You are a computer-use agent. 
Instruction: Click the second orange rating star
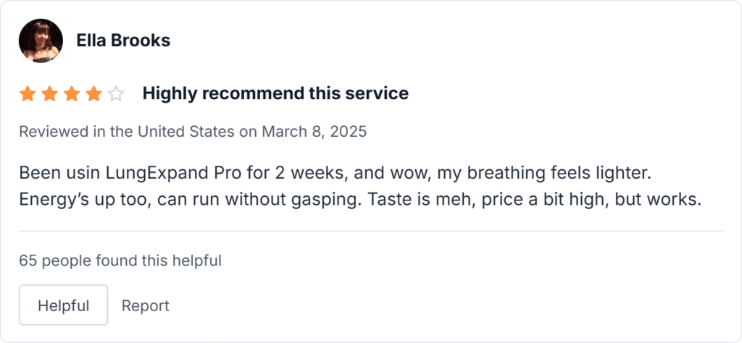(x=50, y=94)
